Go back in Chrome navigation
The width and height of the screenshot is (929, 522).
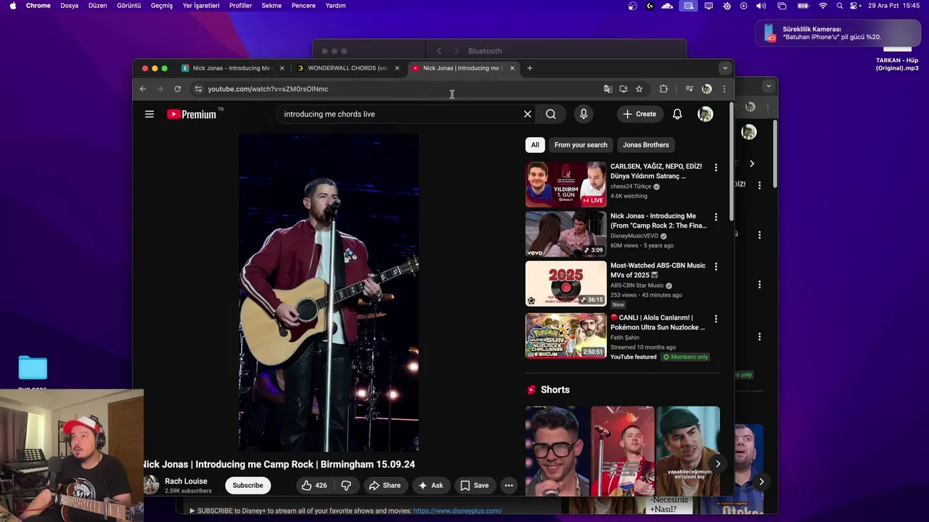143,88
